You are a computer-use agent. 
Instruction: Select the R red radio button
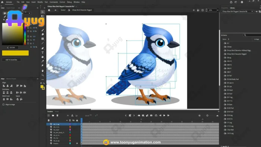click(x=28, y=36)
